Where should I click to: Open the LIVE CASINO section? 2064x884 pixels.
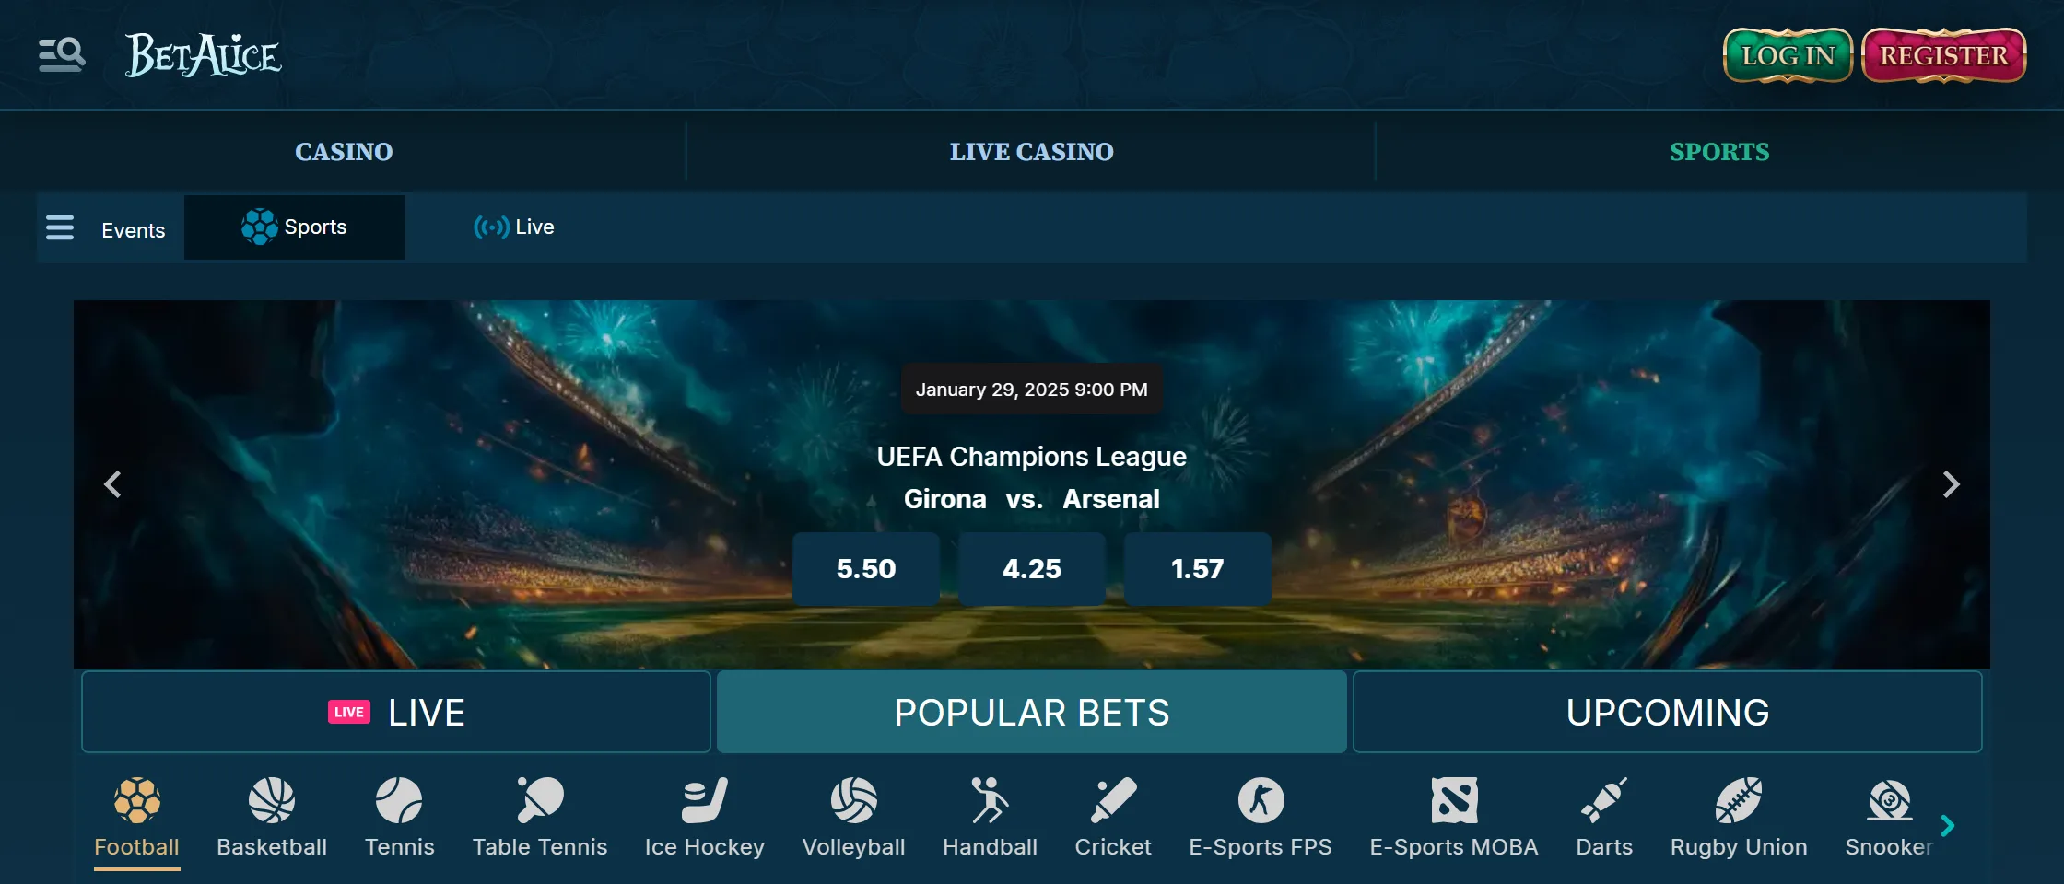(1031, 152)
